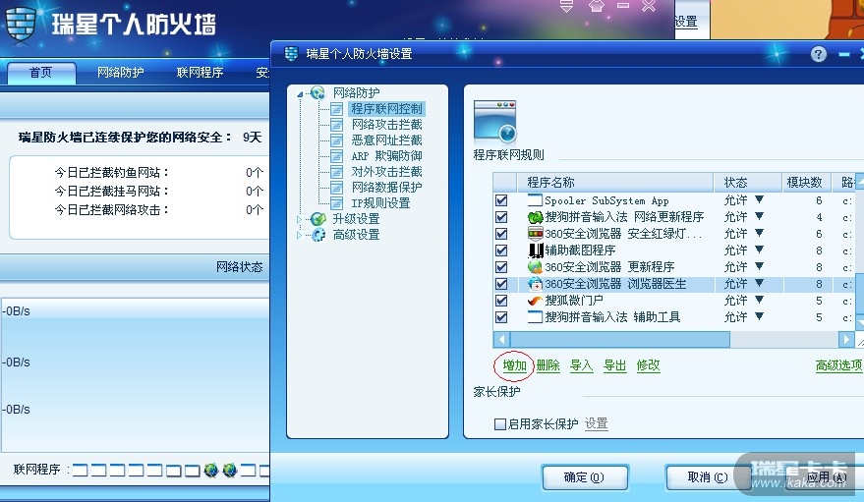Select 程序联网控制 in settings tree
The image size is (864, 502).
(386, 109)
